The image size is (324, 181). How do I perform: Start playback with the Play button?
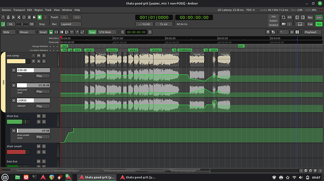pyautogui.click(x=34, y=17)
